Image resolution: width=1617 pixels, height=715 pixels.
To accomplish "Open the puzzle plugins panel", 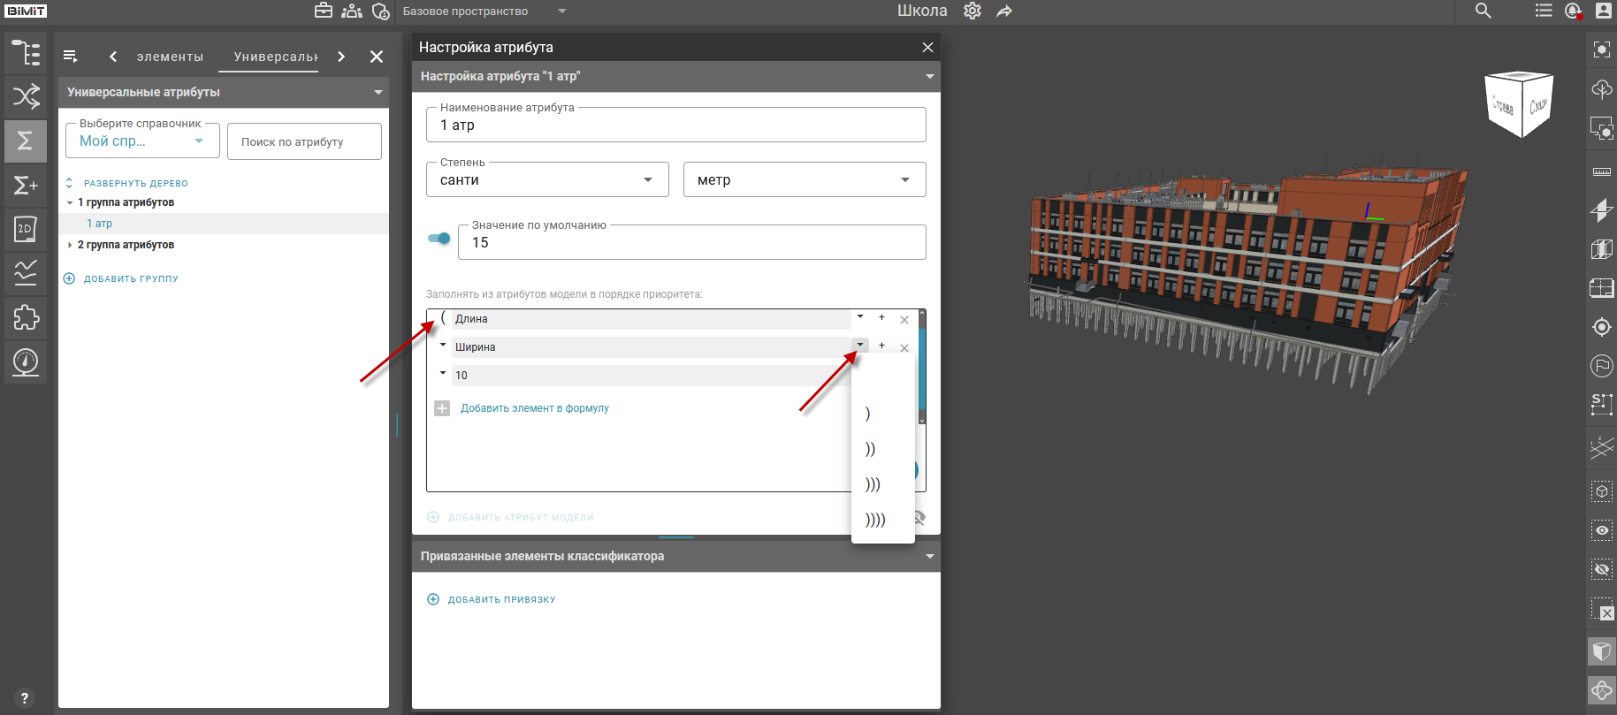I will pyautogui.click(x=26, y=317).
